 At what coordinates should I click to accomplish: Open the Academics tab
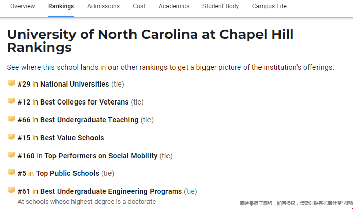(174, 6)
